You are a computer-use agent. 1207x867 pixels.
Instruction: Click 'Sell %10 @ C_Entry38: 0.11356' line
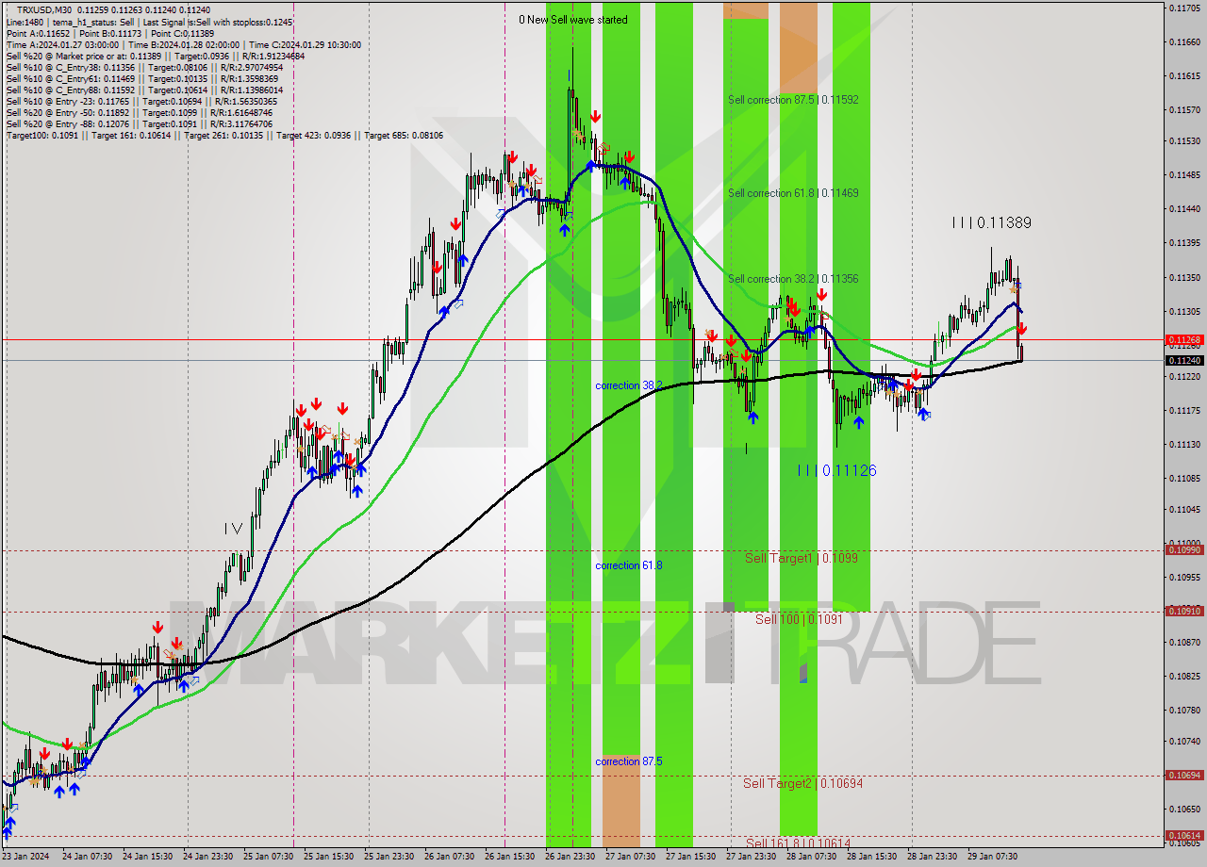pyautogui.click(x=144, y=67)
